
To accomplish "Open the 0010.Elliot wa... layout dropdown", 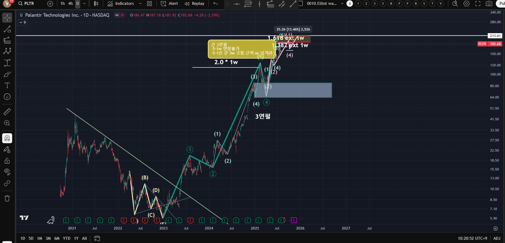I will (x=342, y=4).
